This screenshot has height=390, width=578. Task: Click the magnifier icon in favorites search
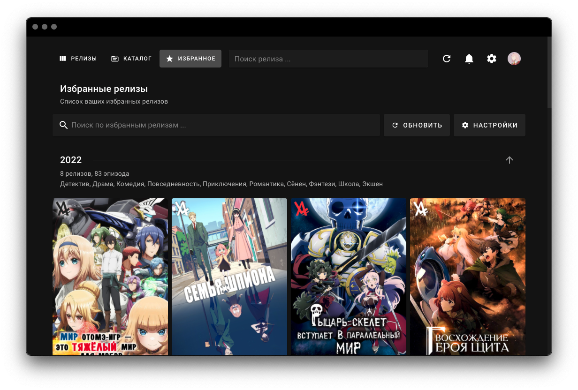[64, 125]
